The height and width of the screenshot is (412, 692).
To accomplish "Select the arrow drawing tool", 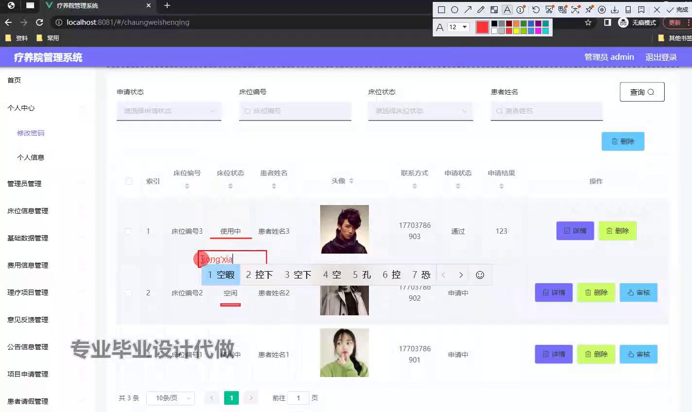I will 467,10.
